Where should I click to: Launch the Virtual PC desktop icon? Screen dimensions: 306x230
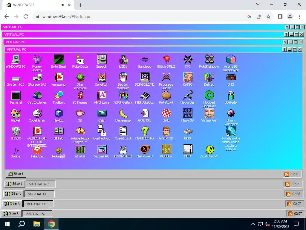pos(102,151)
